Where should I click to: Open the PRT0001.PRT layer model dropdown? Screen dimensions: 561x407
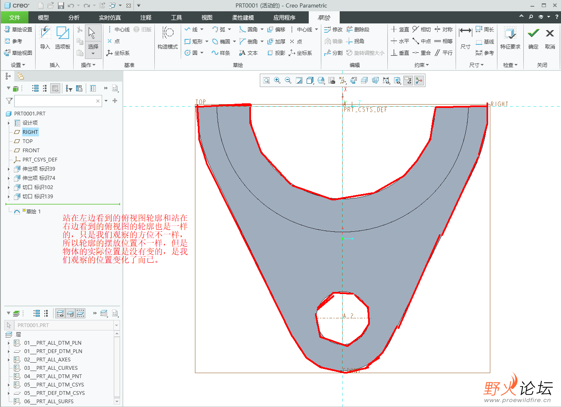[116, 325]
